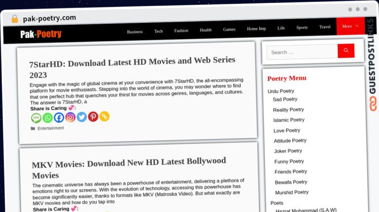
Task: Click the padlock icon beside the URL
Action: coord(15,19)
